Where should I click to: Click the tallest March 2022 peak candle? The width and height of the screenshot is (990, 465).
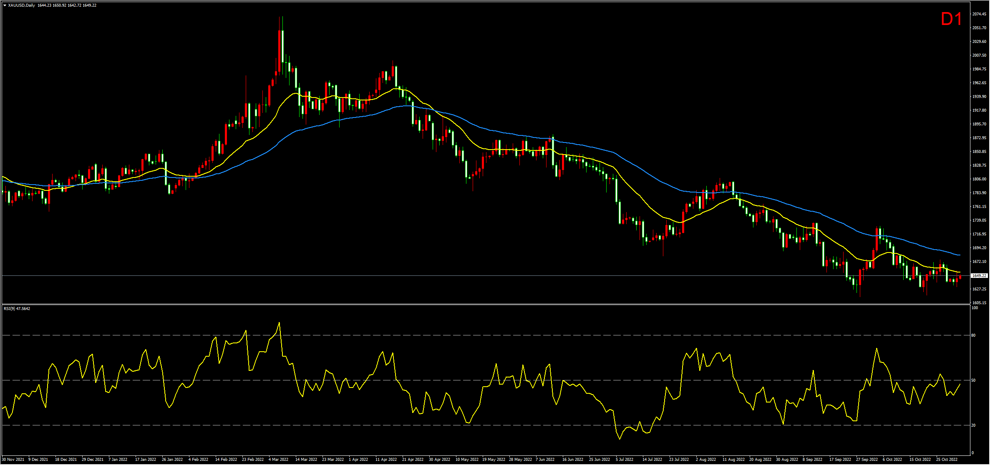[282, 46]
